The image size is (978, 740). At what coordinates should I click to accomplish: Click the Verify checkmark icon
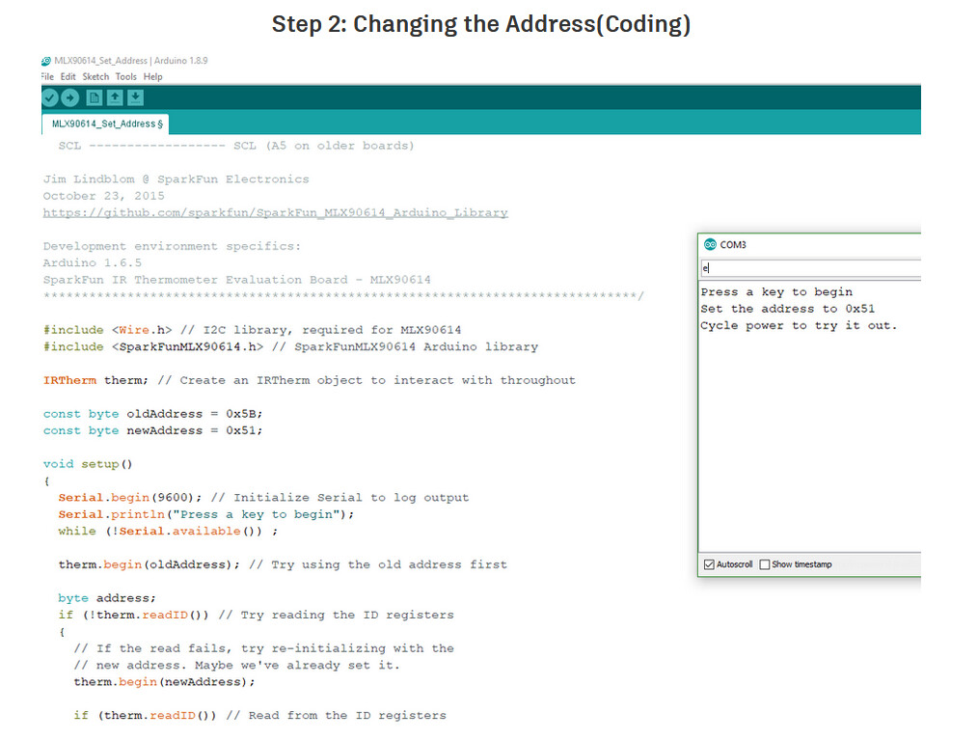point(49,98)
